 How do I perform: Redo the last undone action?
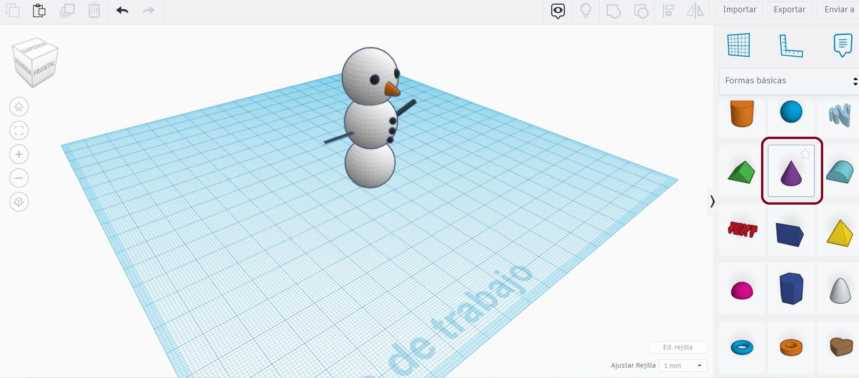(149, 10)
